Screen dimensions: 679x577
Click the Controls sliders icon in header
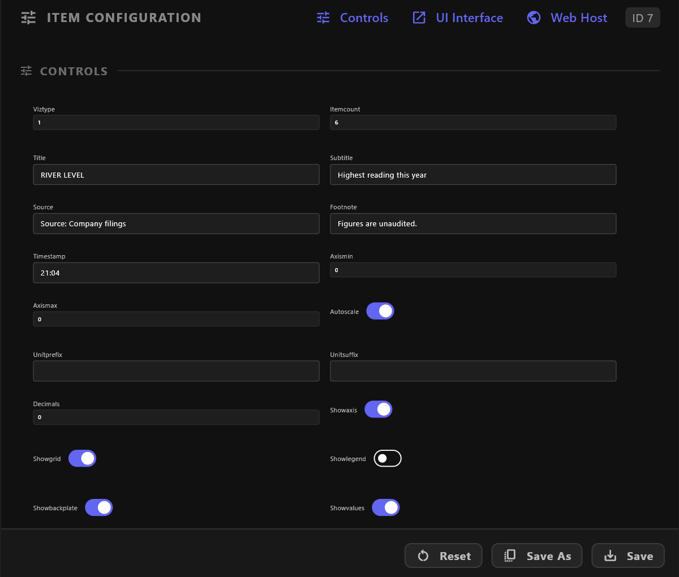pyautogui.click(x=323, y=18)
